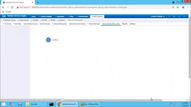Reload the page with refresh icon
191x107 pixels.
point(12,7)
